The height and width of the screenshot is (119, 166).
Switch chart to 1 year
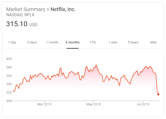(x=113, y=42)
